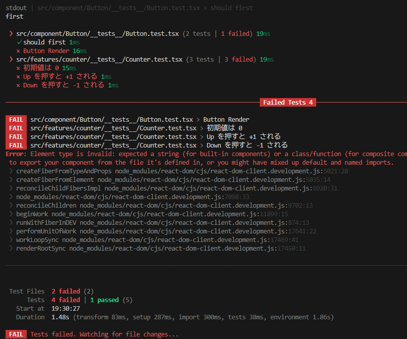Click the FAIL badge for Button Render
The width and height of the screenshot is (407, 339).
(x=16, y=120)
